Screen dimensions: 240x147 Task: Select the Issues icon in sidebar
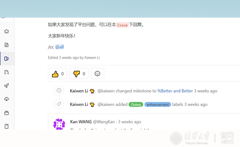point(6,58)
